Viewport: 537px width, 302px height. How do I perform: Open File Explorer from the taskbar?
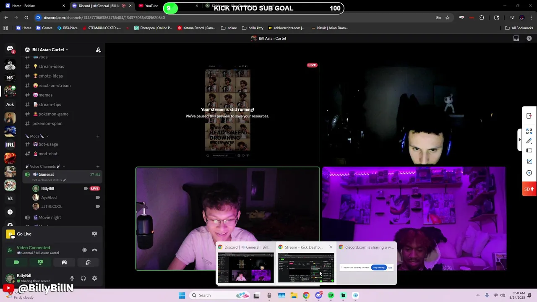[x=293, y=295]
